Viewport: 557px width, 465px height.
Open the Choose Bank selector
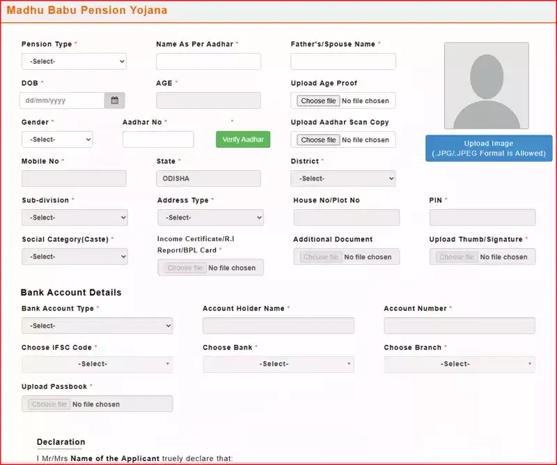278,364
